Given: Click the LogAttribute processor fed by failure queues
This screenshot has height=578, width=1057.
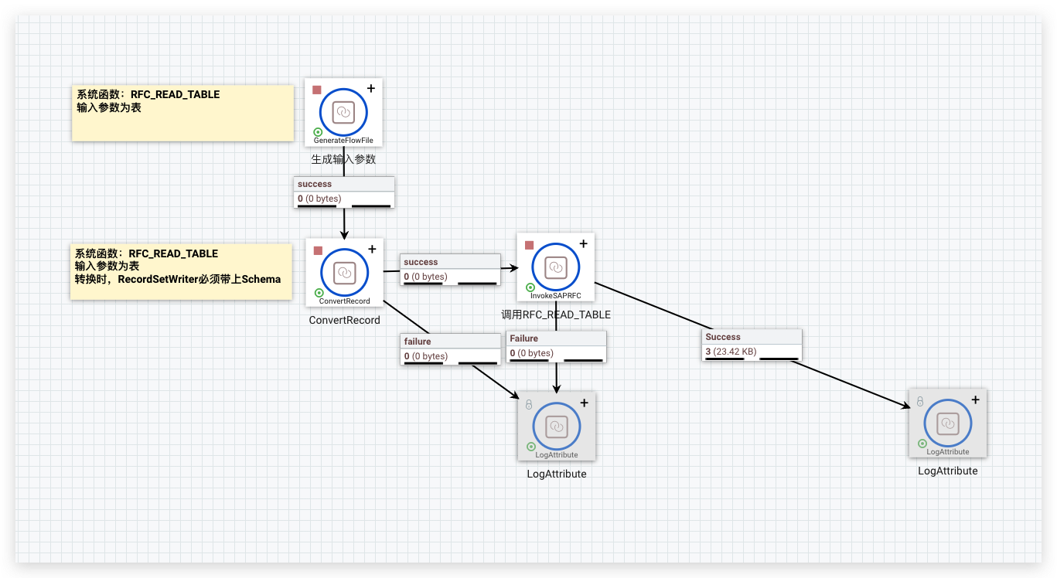Looking at the screenshot, I should pyautogui.click(x=556, y=426).
